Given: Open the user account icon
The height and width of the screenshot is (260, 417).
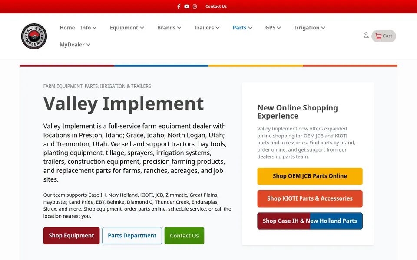Looking at the screenshot, I should click(x=366, y=35).
